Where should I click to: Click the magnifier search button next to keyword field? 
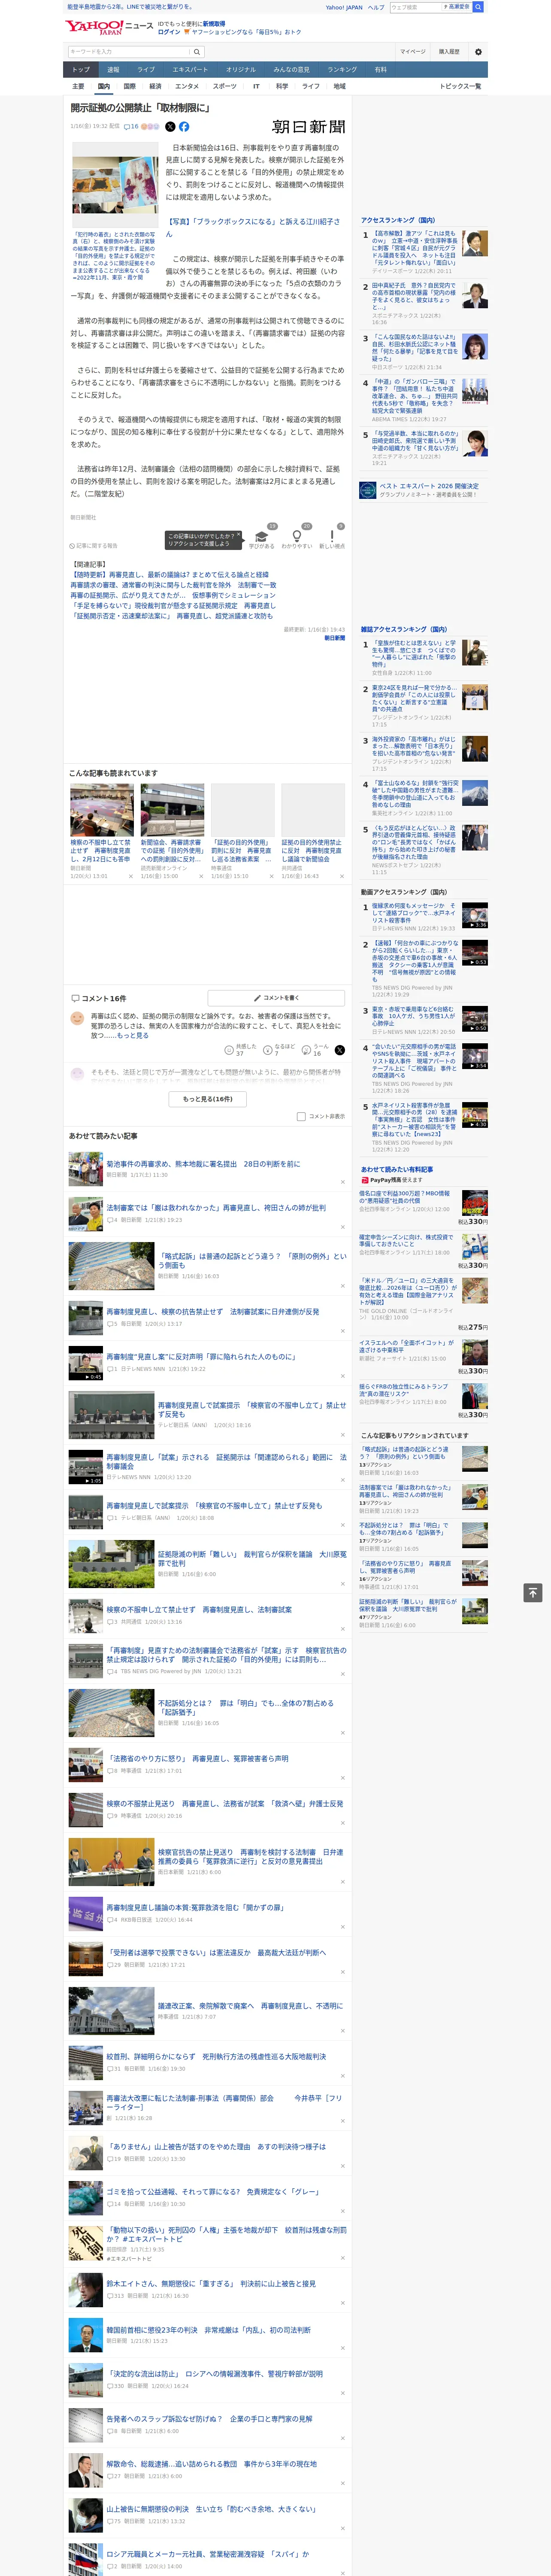[197, 52]
